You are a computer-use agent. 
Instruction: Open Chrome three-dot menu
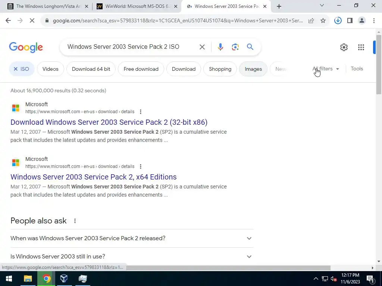374,21
